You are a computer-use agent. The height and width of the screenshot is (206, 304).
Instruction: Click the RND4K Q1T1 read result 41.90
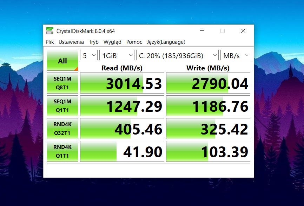pyautogui.click(x=122, y=151)
